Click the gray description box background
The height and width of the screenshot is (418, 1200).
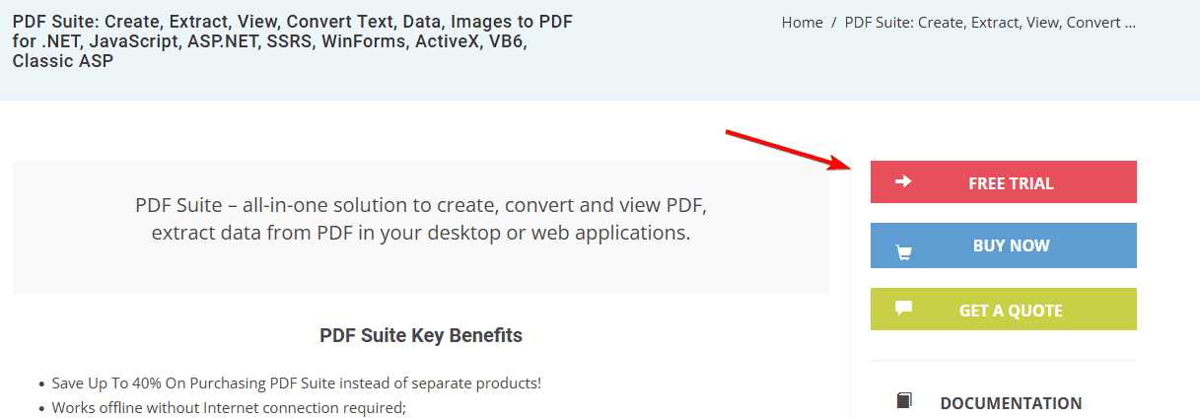[421, 271]
